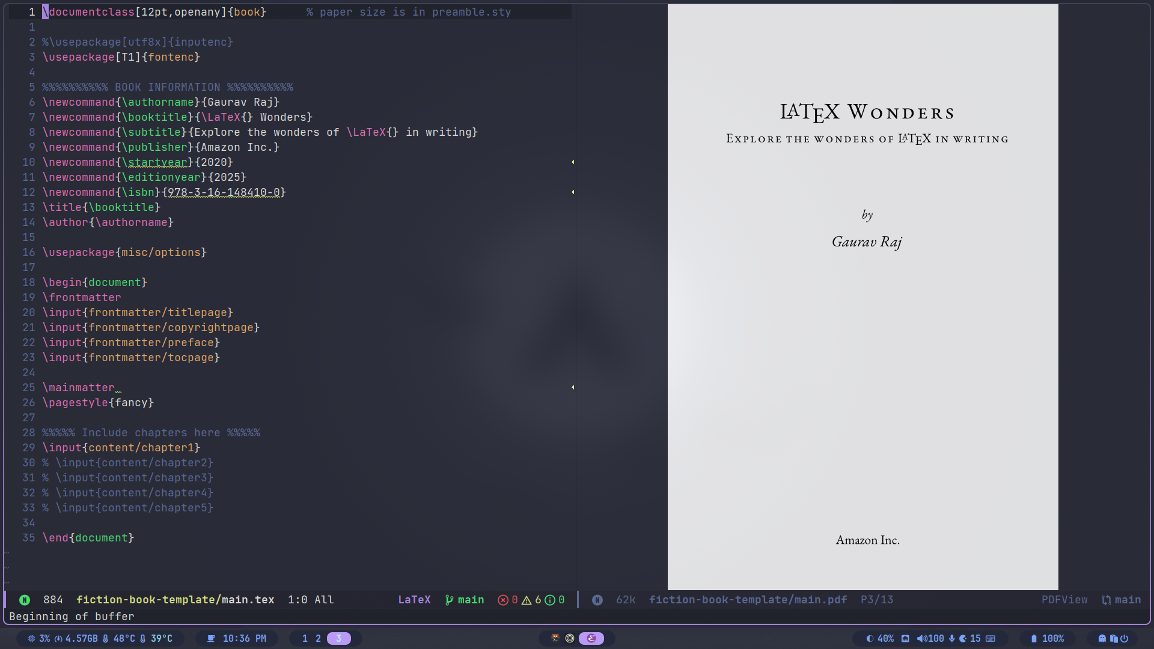Click the Gaurav Raj author name in PDF

tap(867, 242)
